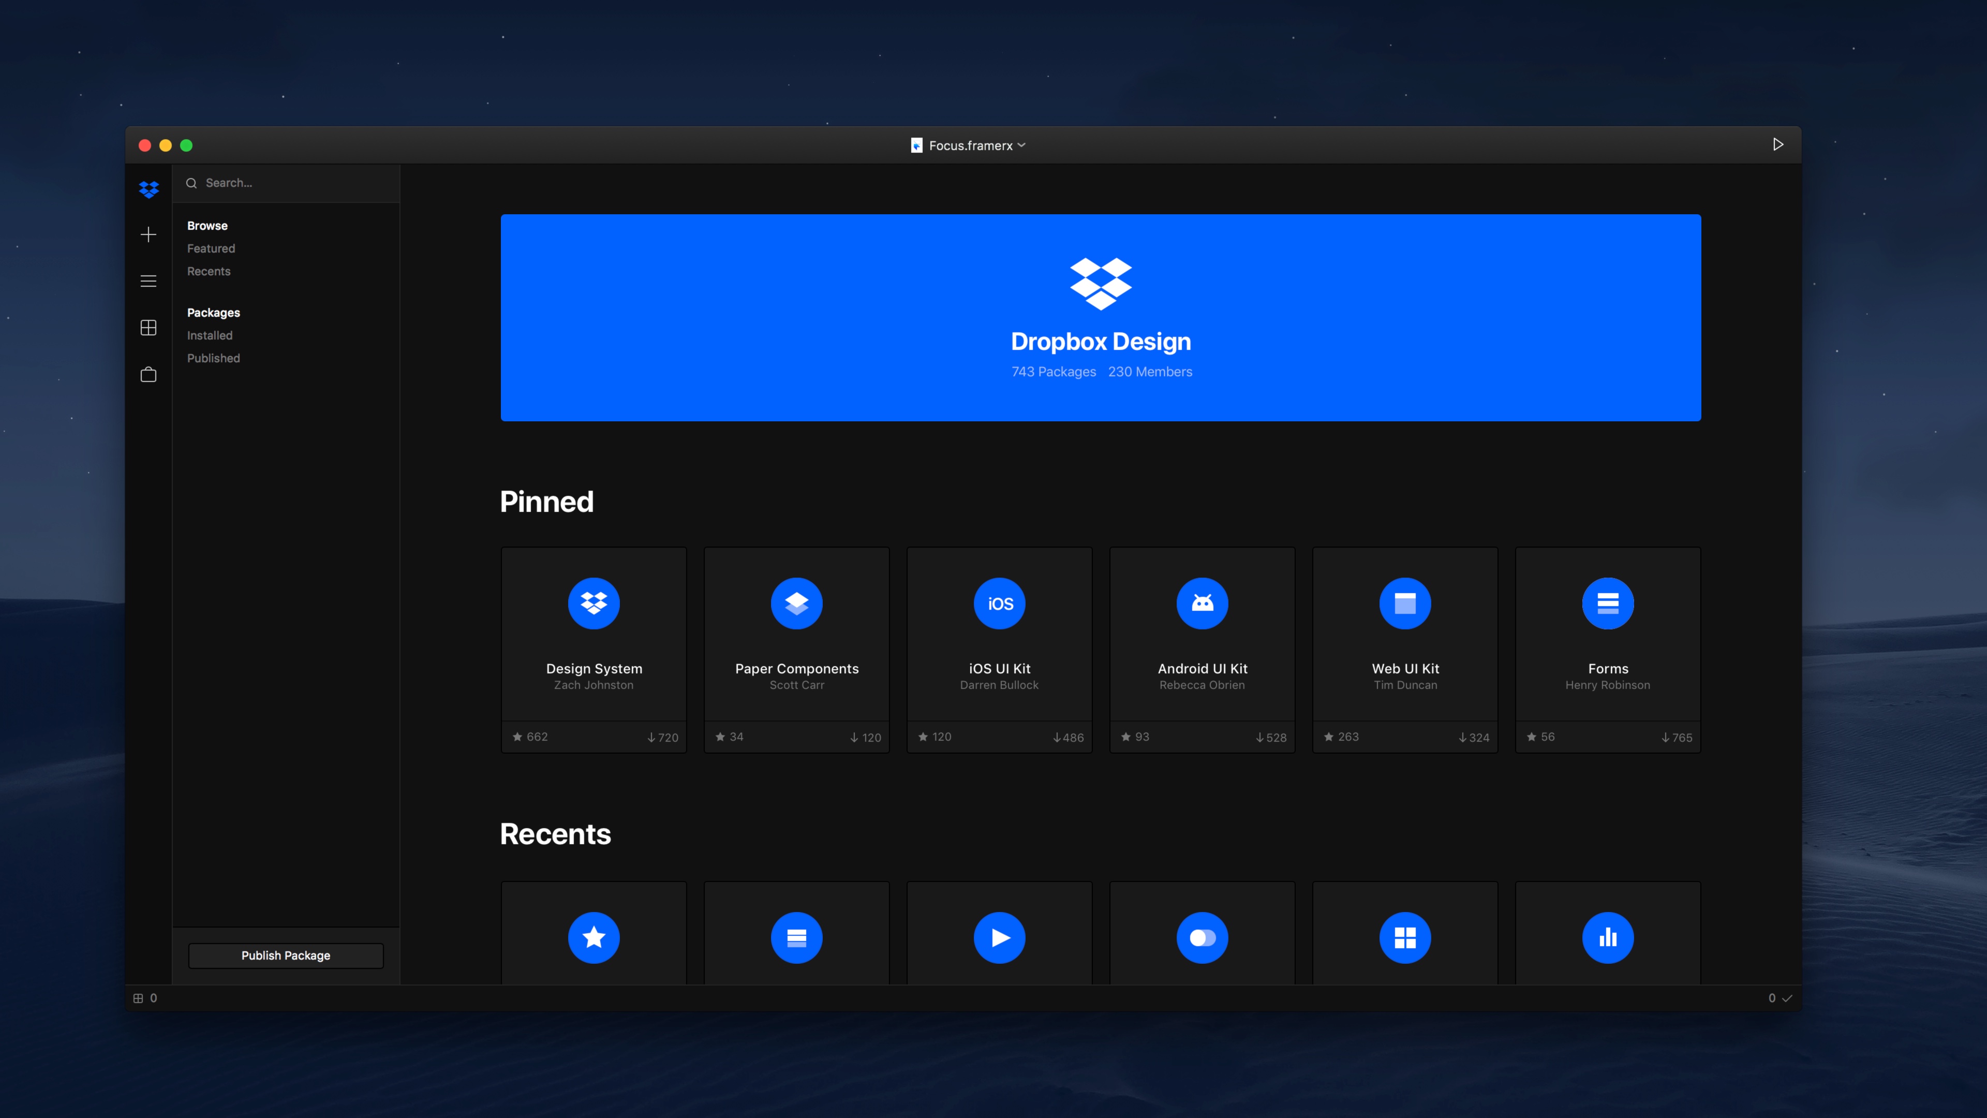
Task: Click the search magnifier icon
Action: (x=191, y=184)
